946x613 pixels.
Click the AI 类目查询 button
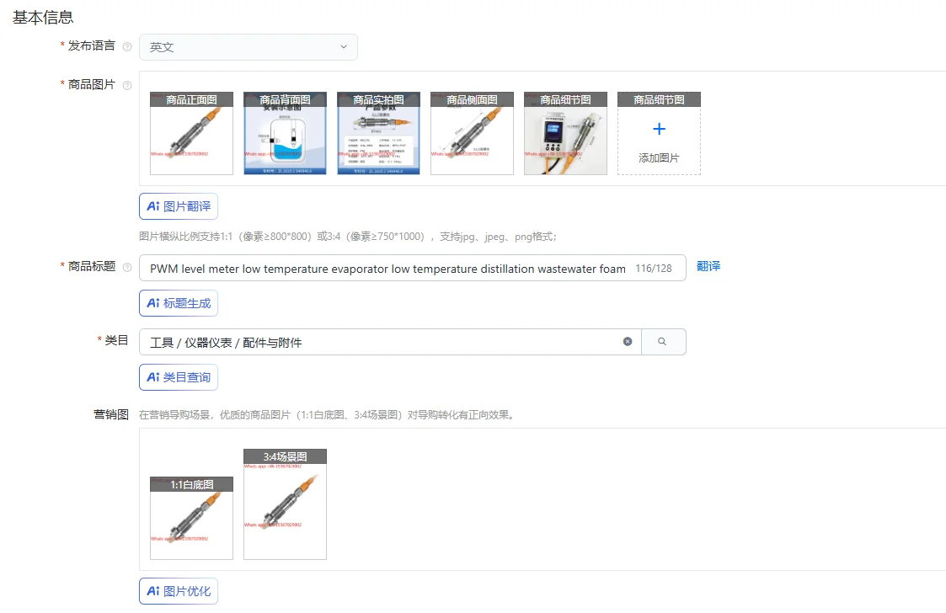pyautogui.click(x=179, y=377)
